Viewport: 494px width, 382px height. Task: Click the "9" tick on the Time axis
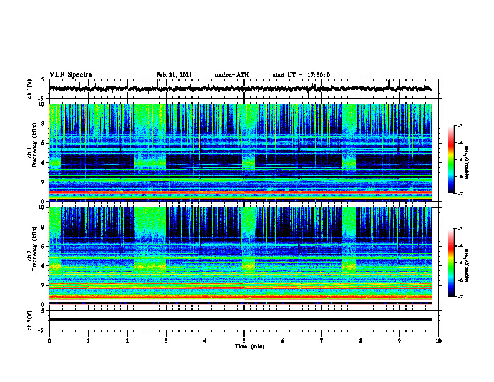click(399, 341)
